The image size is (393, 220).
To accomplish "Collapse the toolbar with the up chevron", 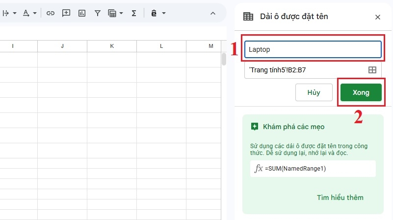I will click(213, 13).
